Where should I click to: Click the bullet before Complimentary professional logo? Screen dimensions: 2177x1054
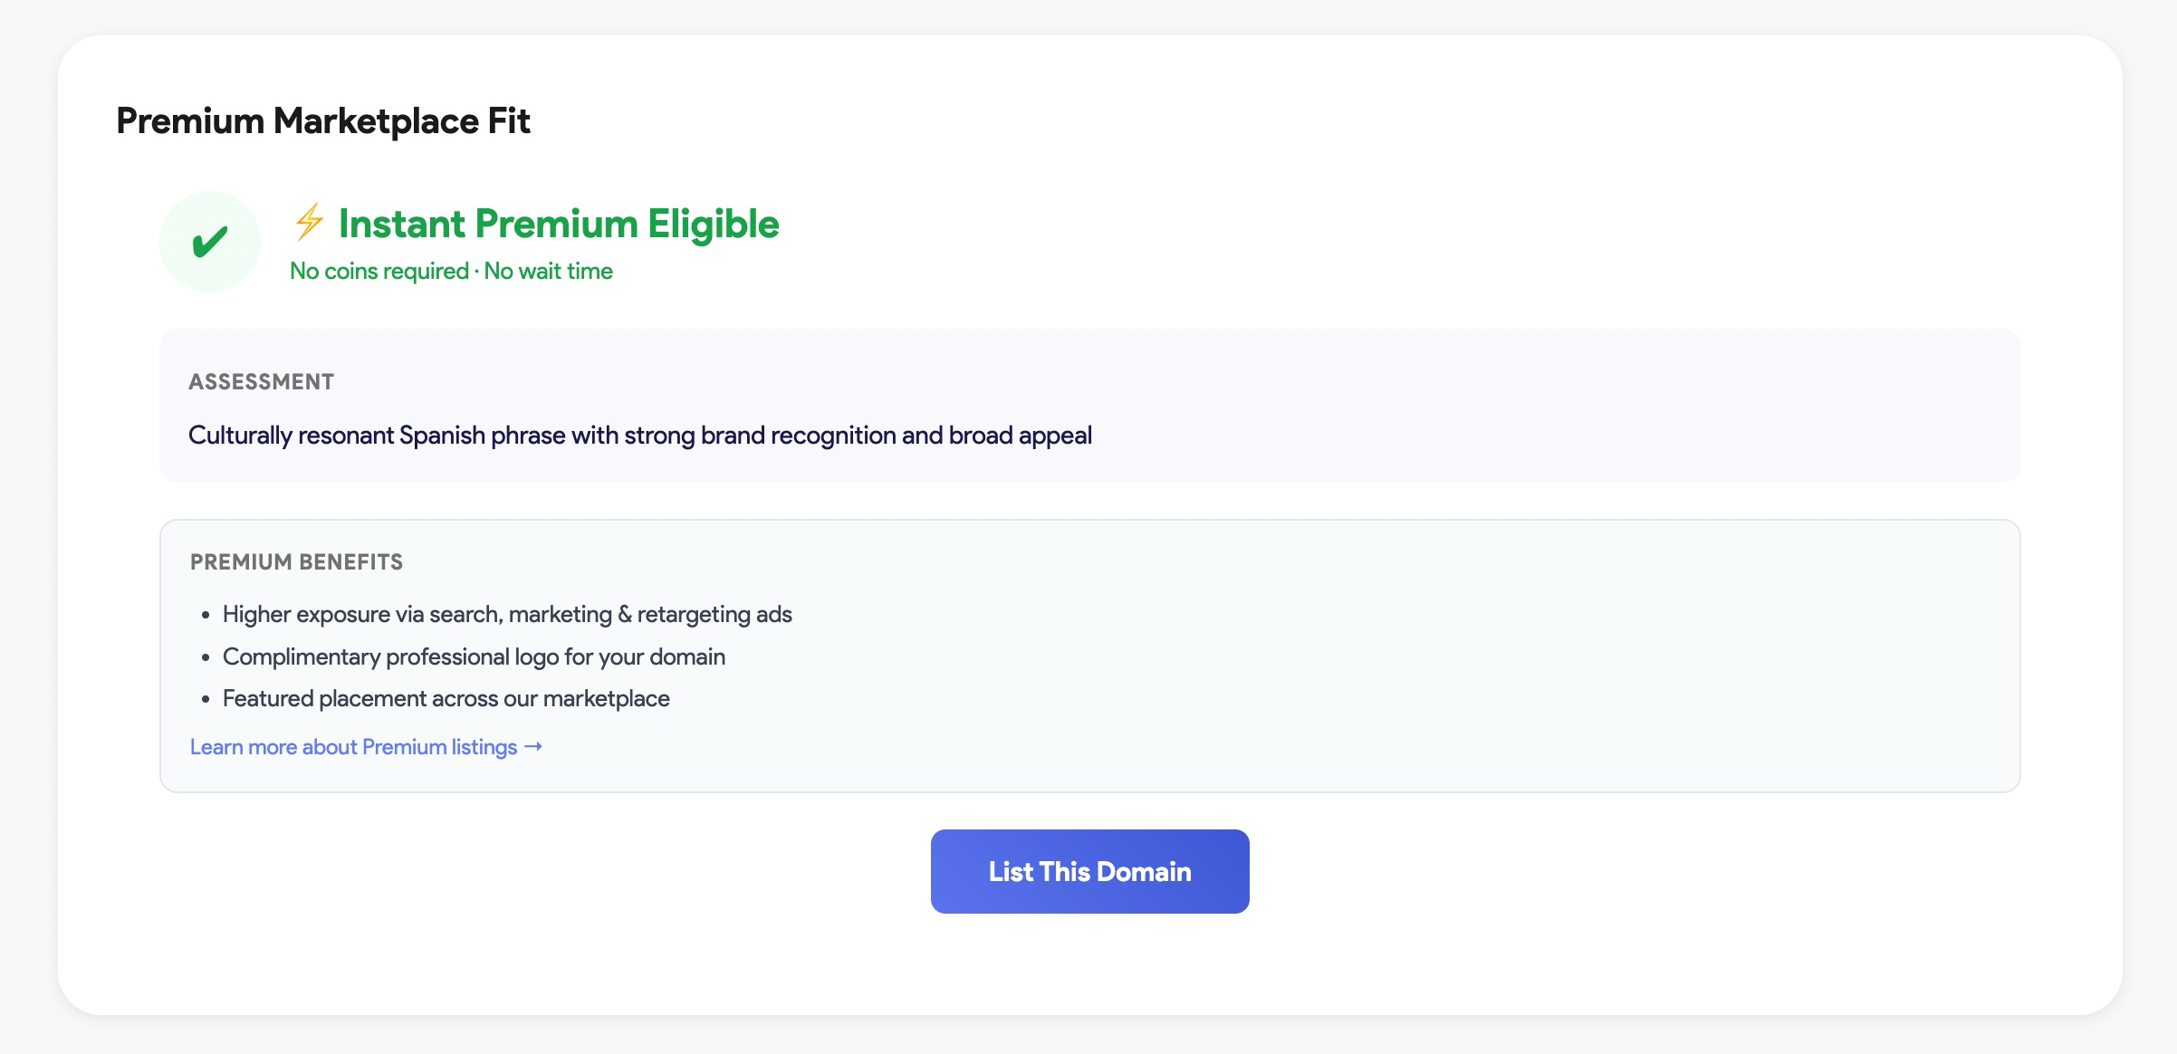point(206,657)
